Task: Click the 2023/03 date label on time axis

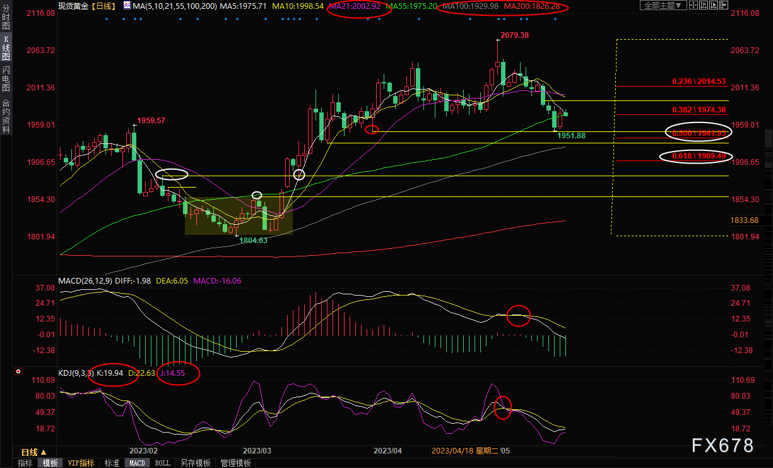Action: click(257, 451)
